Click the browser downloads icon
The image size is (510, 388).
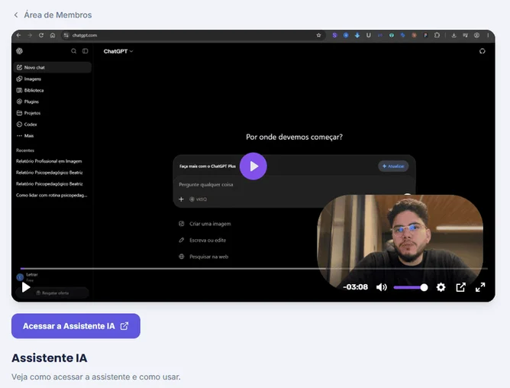pos(454,35)
